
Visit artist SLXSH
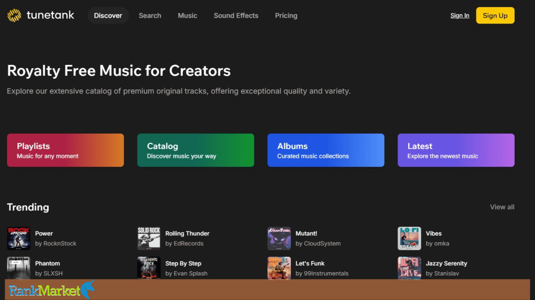pyautogui.click(x=53, y=273)
